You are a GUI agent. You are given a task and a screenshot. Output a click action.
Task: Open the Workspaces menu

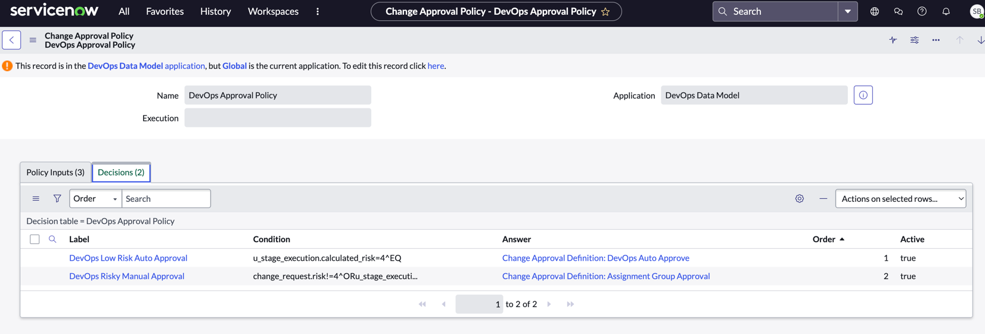click(x=273, y=11)
